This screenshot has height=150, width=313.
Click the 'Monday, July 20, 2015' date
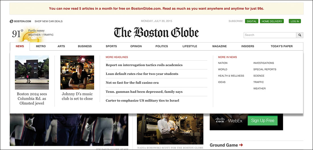coord(156,21)
